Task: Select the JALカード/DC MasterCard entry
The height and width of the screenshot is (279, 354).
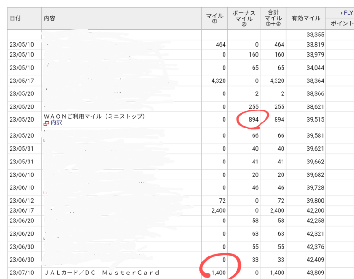Action: (x=101, y=273)
